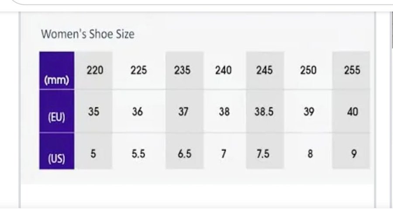393x209 pixels.
Task: Select US size 7.5 cell
Action: [x=263, y=154]
